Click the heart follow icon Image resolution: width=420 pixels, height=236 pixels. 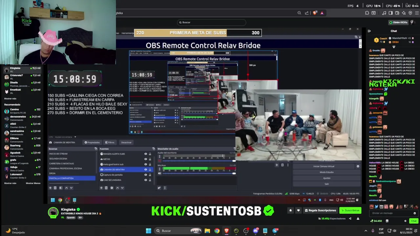pyautogui.click(x=298, y=210)
